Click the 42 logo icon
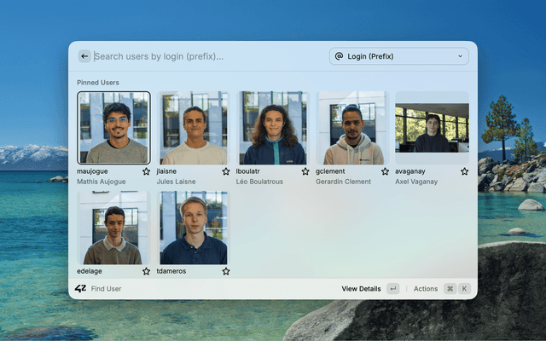This screenshot has width=546, height=341. point(80,289)
